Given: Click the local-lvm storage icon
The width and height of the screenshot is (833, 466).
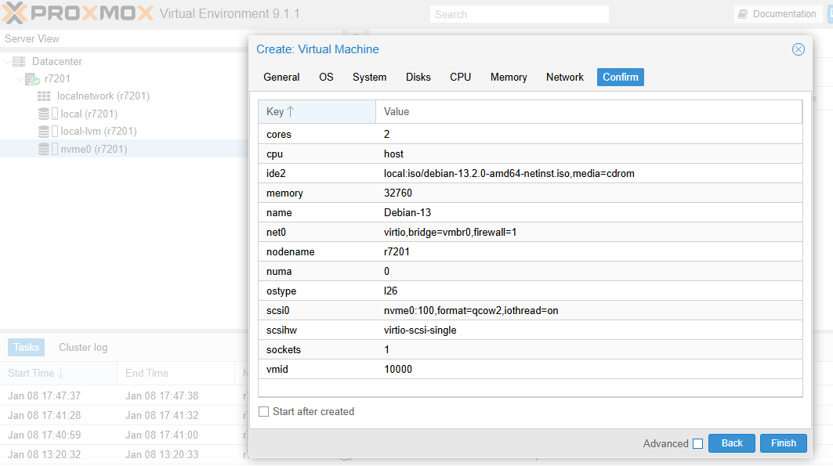Looking at the screenshot, I should click(44, 132).
